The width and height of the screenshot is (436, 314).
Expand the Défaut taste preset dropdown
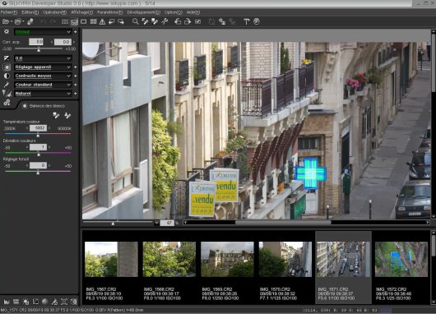point(68,32)
